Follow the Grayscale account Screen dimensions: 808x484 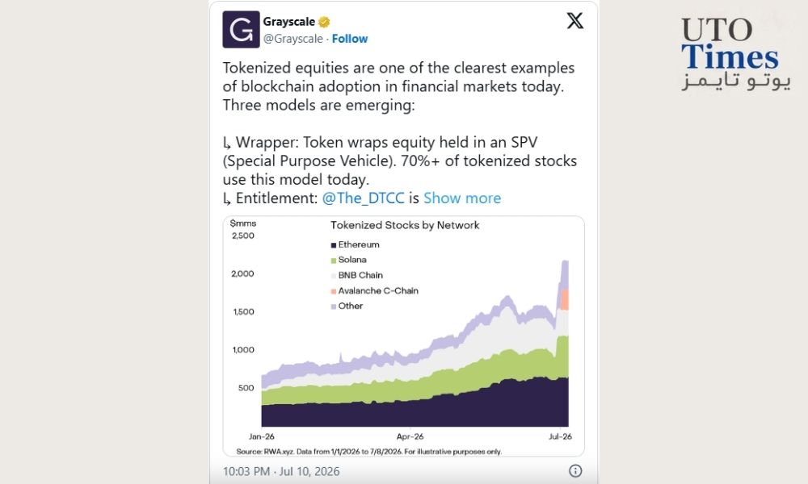click(349, 39)
